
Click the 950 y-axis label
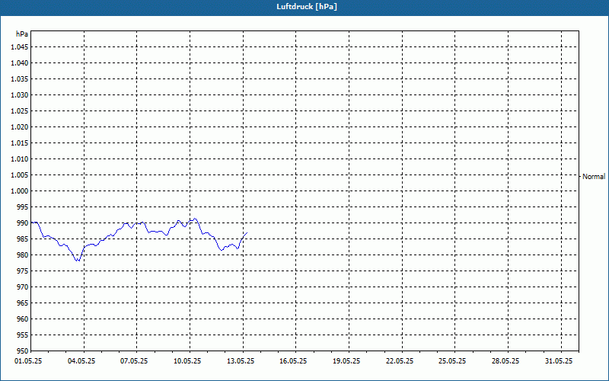coord(23,351)
